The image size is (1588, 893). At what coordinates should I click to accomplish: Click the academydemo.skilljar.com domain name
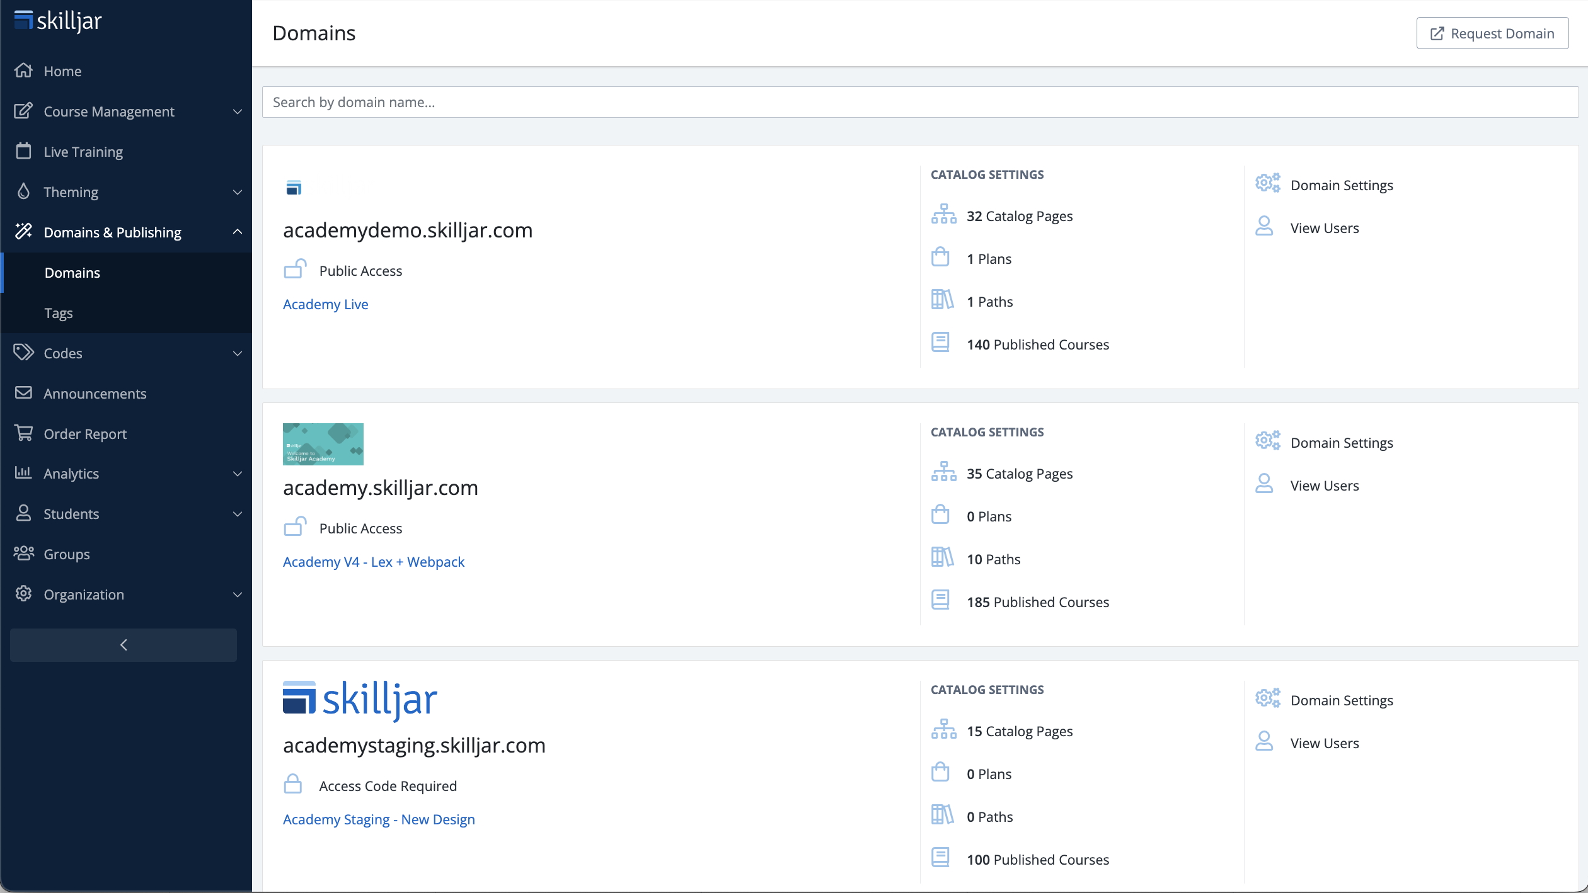408,230
